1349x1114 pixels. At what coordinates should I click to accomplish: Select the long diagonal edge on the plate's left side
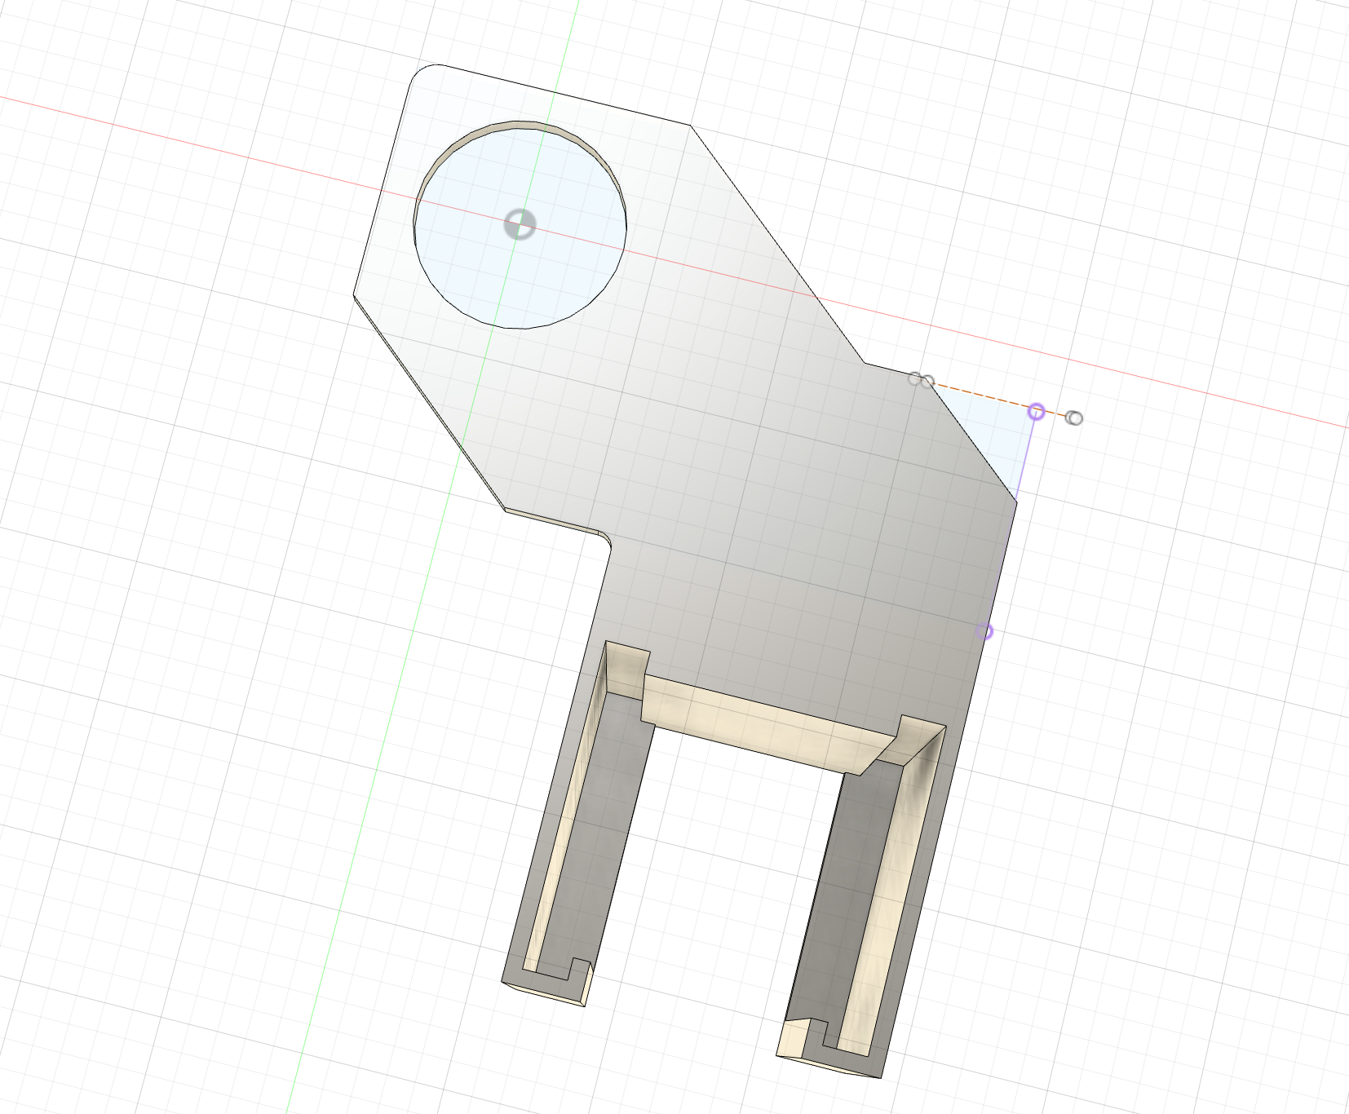430,401
